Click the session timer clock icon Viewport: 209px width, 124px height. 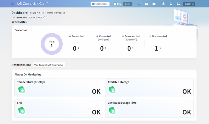[x=115, y=4]
